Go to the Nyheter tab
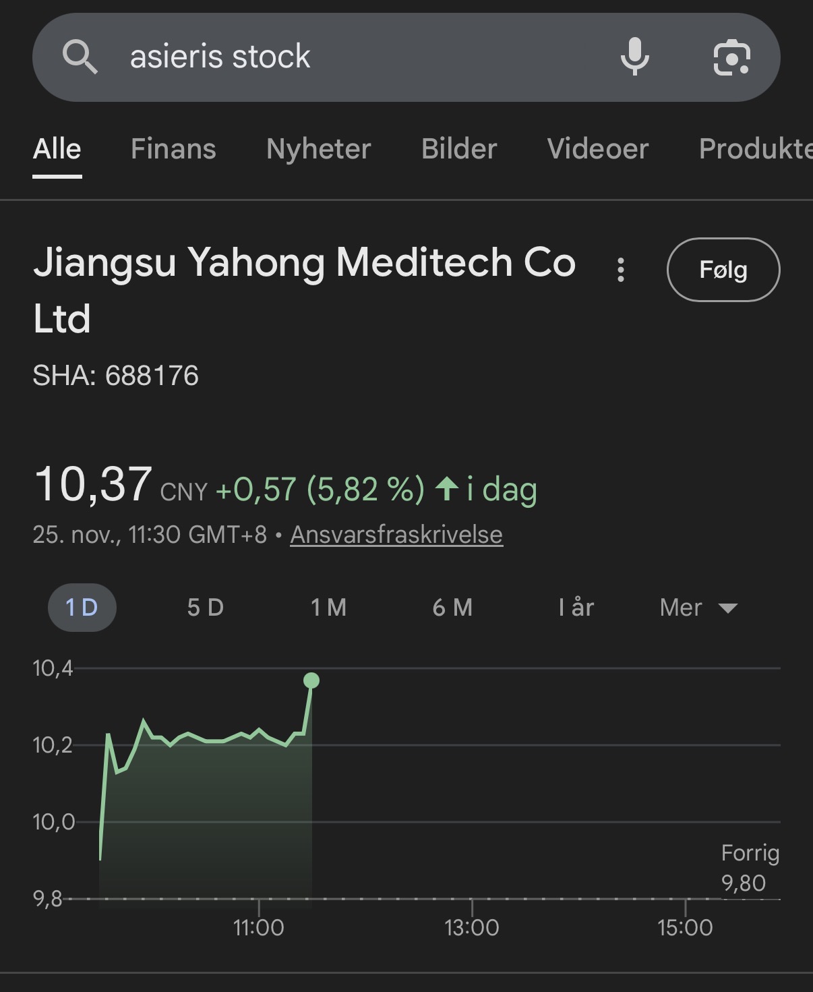The height and width of the screenshot is (992, 813). coord(319,149)
